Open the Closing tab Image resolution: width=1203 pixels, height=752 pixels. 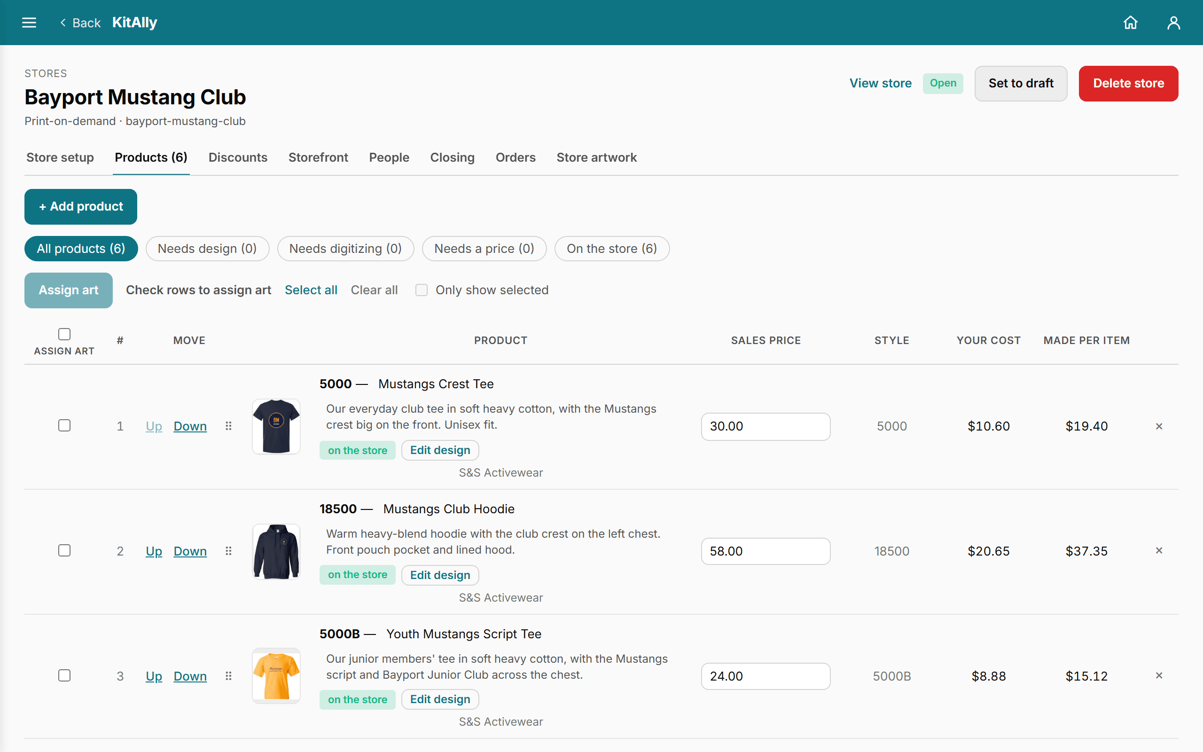pyautogui.click(x=452, y=157)
